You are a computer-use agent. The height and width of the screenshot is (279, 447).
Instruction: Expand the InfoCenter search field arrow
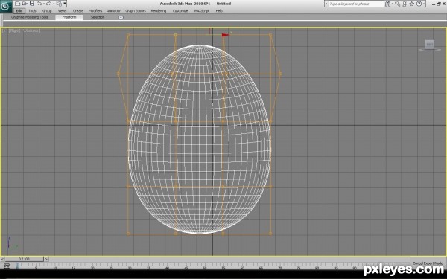point(326,4)
